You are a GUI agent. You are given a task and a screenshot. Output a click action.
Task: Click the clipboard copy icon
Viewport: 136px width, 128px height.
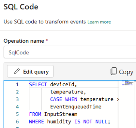(113, 71)
